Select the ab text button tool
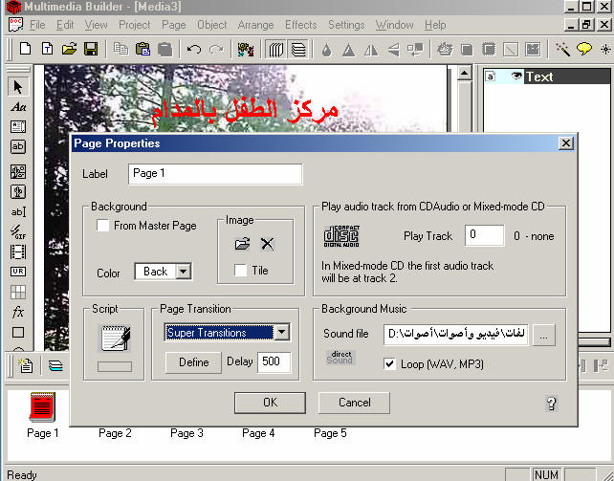This screenshot has height=481, width=614. [18, 146]
